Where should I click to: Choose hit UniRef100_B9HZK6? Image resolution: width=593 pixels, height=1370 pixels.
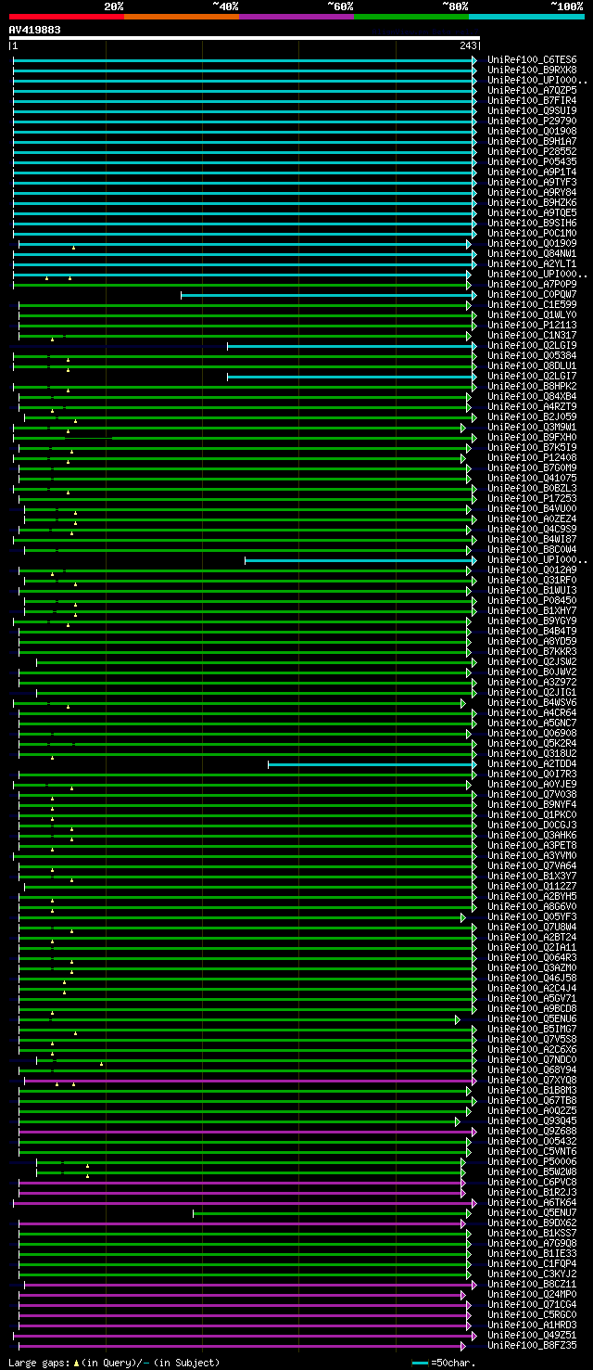coord(532,202)
